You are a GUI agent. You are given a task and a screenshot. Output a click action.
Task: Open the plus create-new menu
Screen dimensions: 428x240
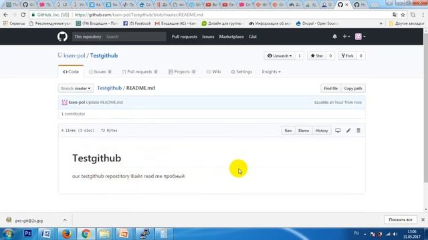[x=346, y=37]
